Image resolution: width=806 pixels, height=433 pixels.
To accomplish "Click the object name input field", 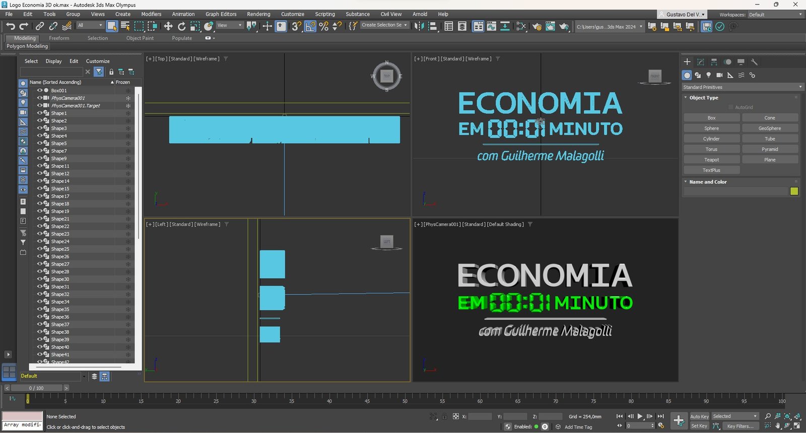I will (735, 192).
